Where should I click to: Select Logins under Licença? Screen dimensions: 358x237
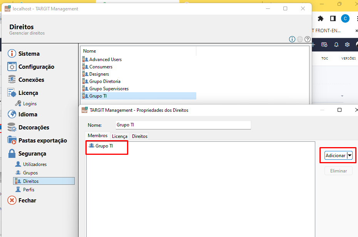coord(26,104)
